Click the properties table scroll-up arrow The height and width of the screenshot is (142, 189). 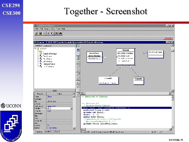coord(74,94)
